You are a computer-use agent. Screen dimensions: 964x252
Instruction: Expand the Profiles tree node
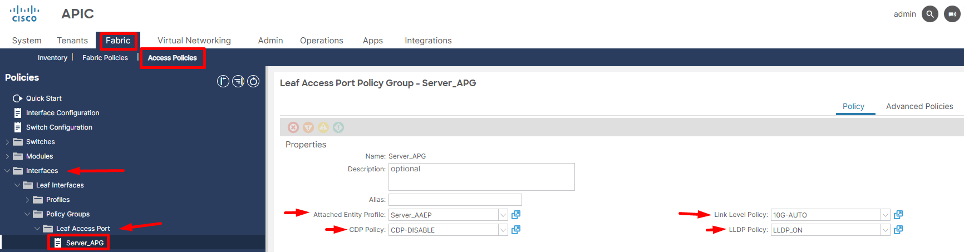(x=27, y=200)
